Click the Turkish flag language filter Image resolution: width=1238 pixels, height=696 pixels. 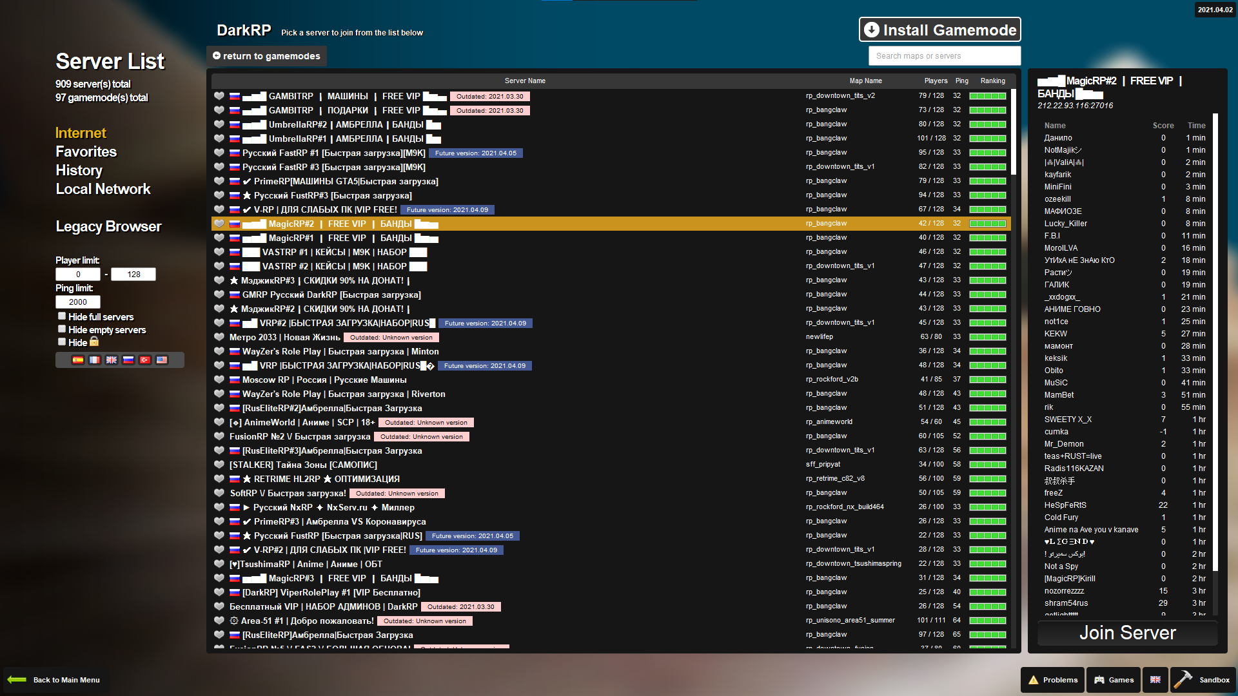[145, 360]
